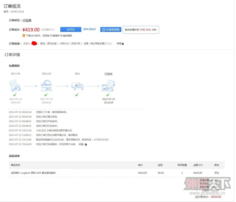Click the log entry 您的订单已打包完毕
Viewport: 236px width, 202px height.
click(x=47, y=126)
